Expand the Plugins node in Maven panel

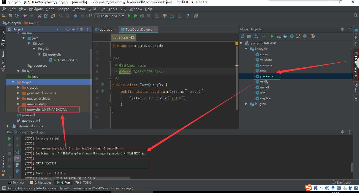pyautogui.click(x=246, y=104)
